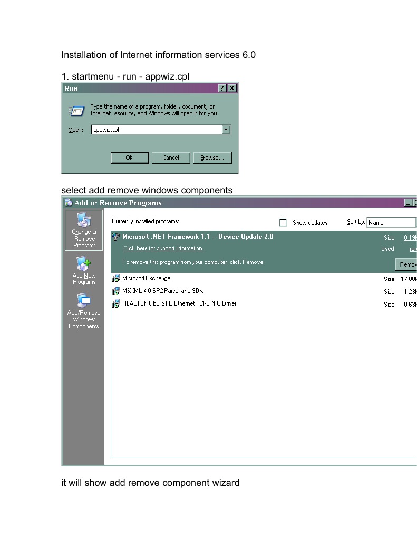Select the Microsoft Exchange program entry
Screen dimensions: 417x539
[264, 278]
